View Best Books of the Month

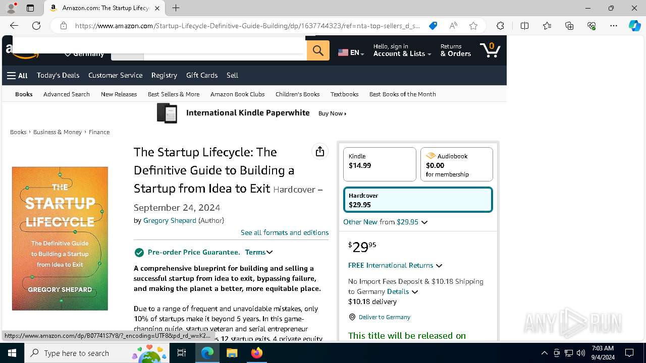tap(402, 94)
